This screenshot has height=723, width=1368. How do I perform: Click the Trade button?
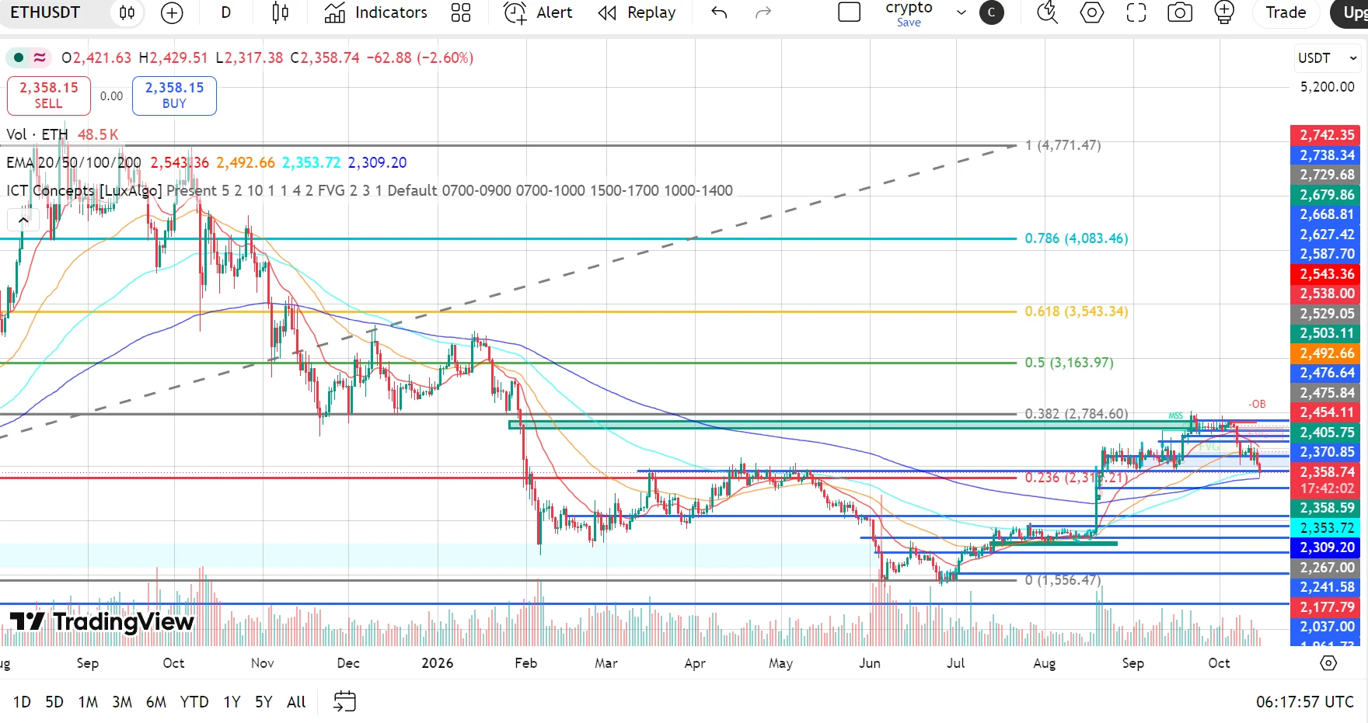pos(1286,12)
